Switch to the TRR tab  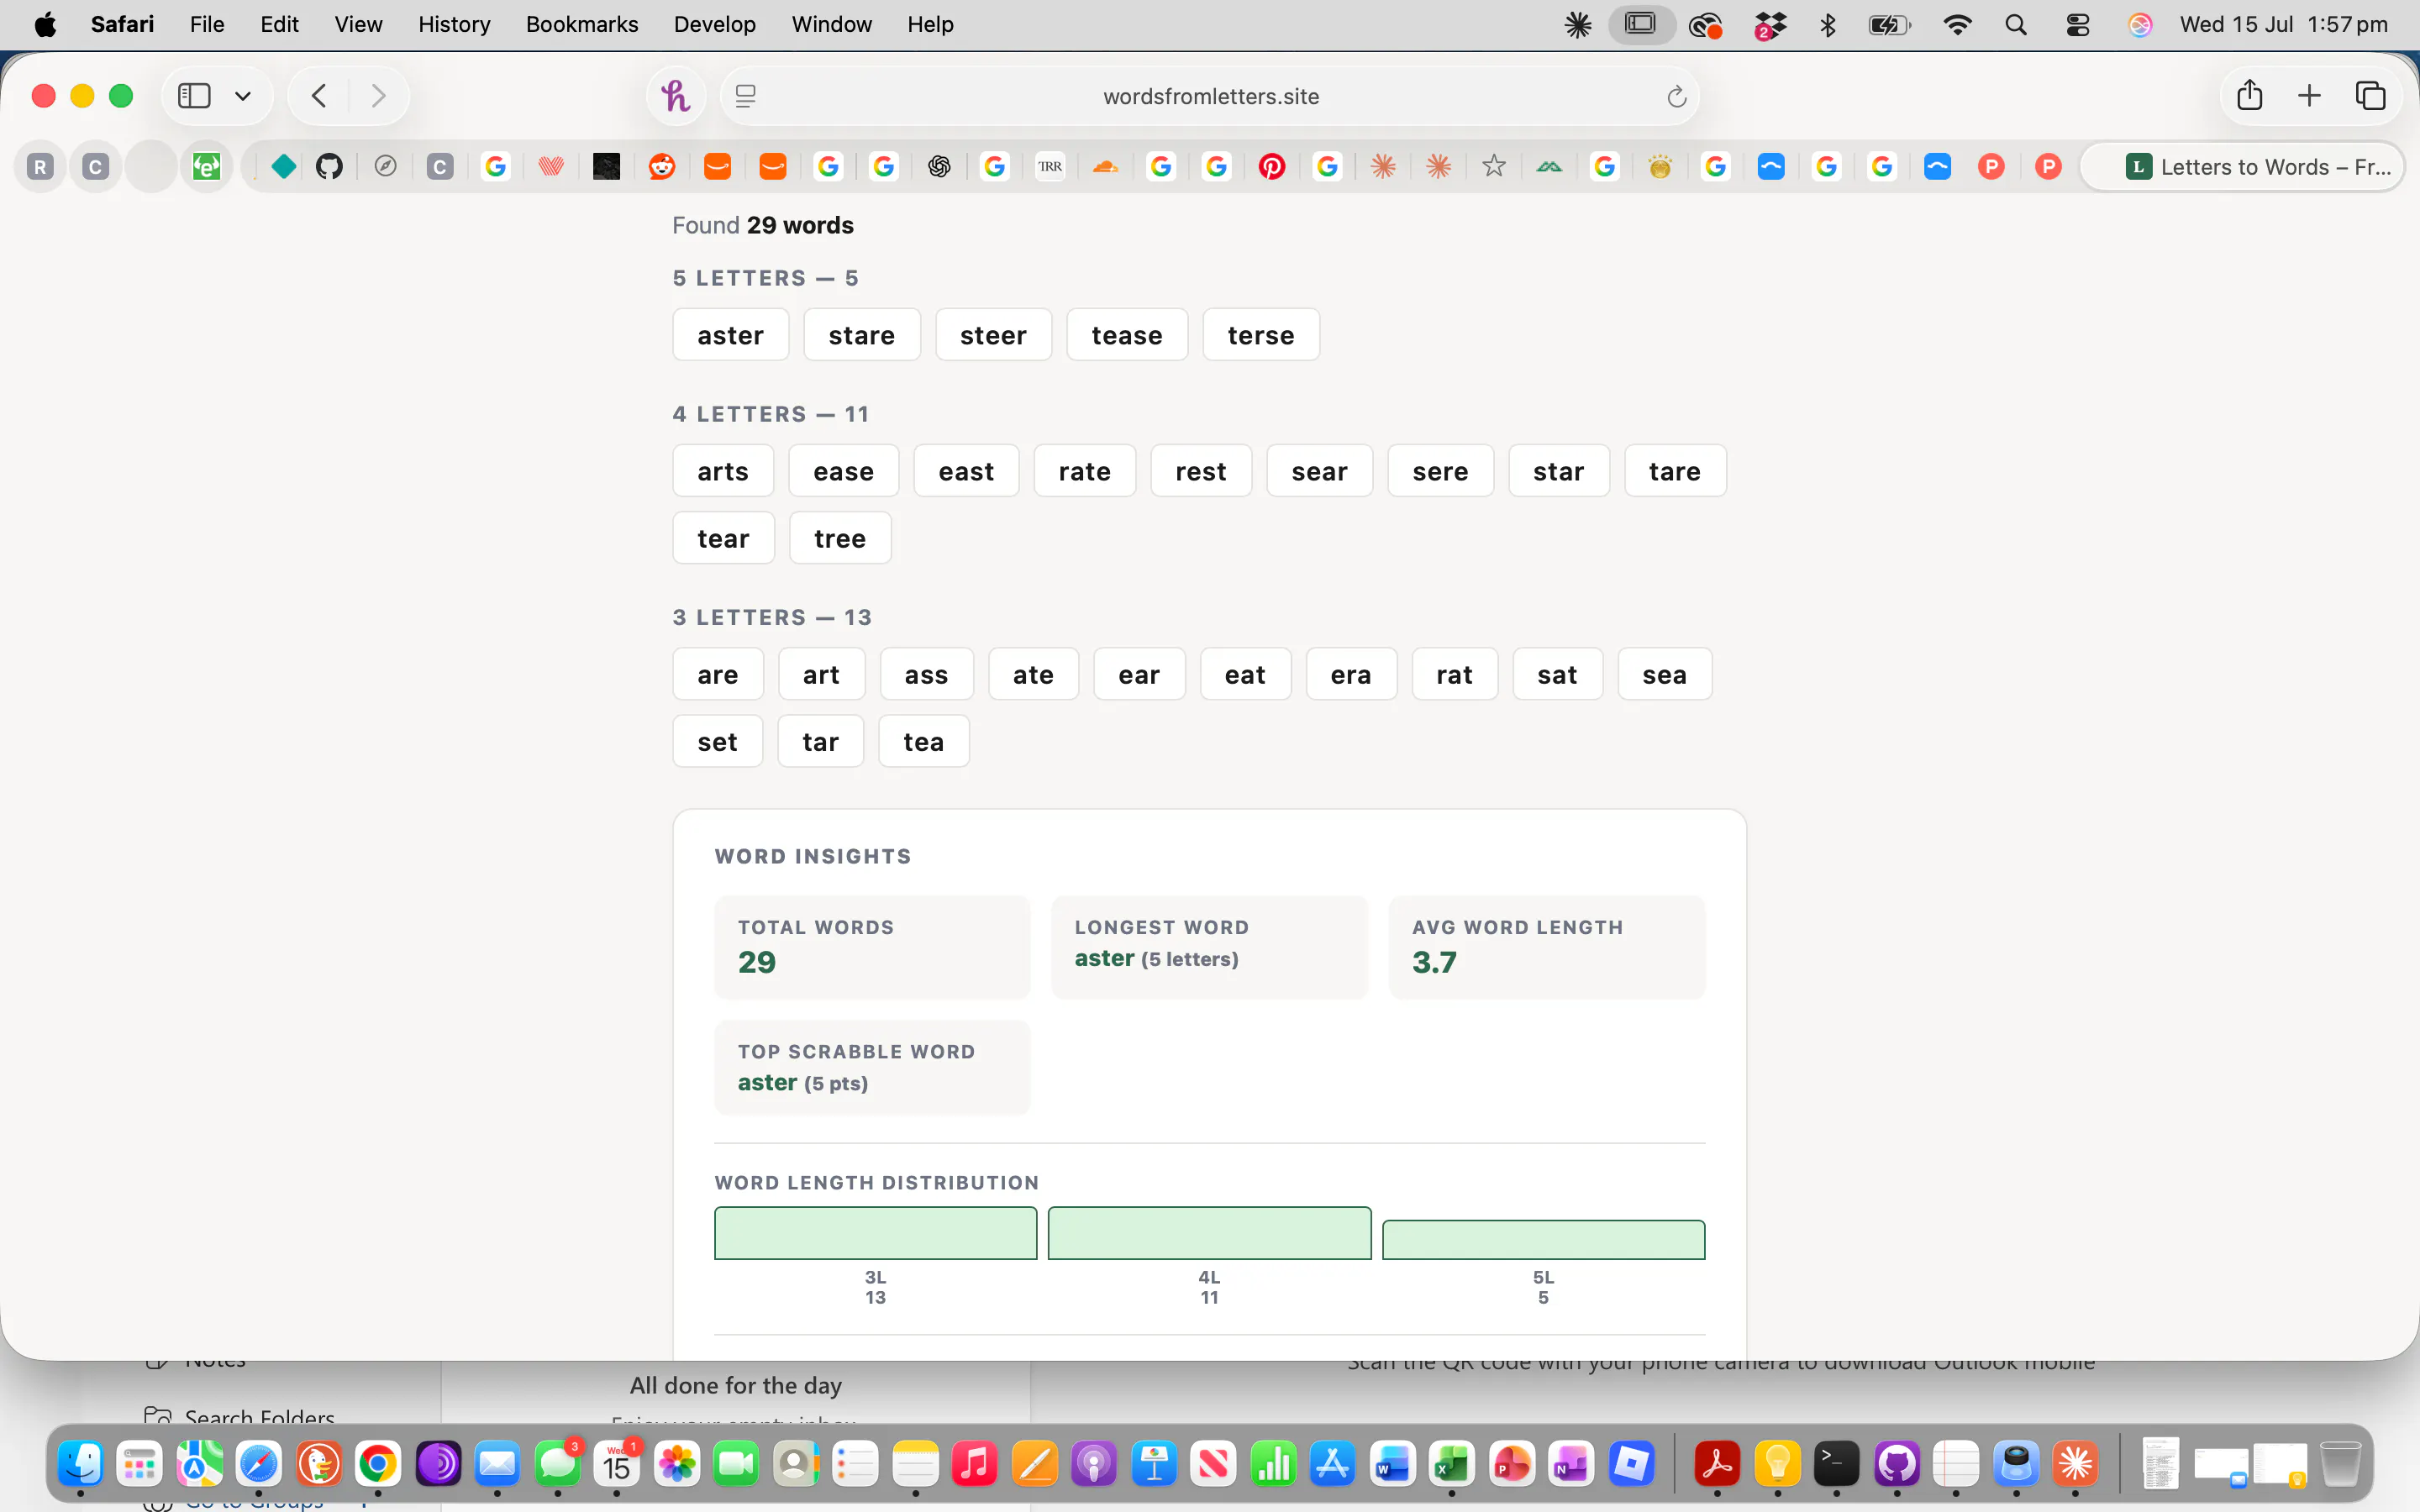1050,166
